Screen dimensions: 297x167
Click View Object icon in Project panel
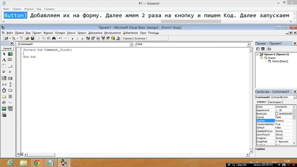click(x=263, y=49)
